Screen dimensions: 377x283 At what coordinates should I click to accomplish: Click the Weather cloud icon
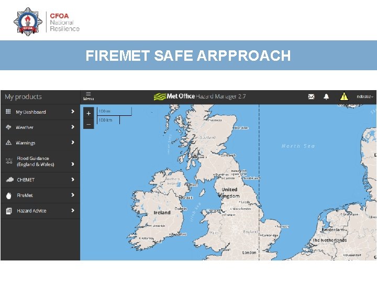(8, 127)
